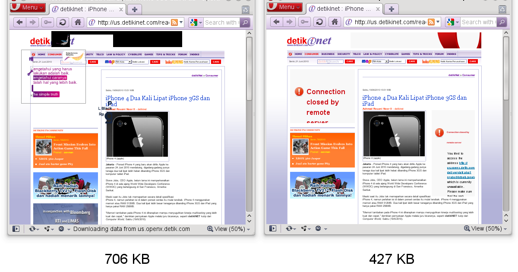Click the iPhone 4 photo in left window
The height and width of the screenshot is (272, 518).
137,134
